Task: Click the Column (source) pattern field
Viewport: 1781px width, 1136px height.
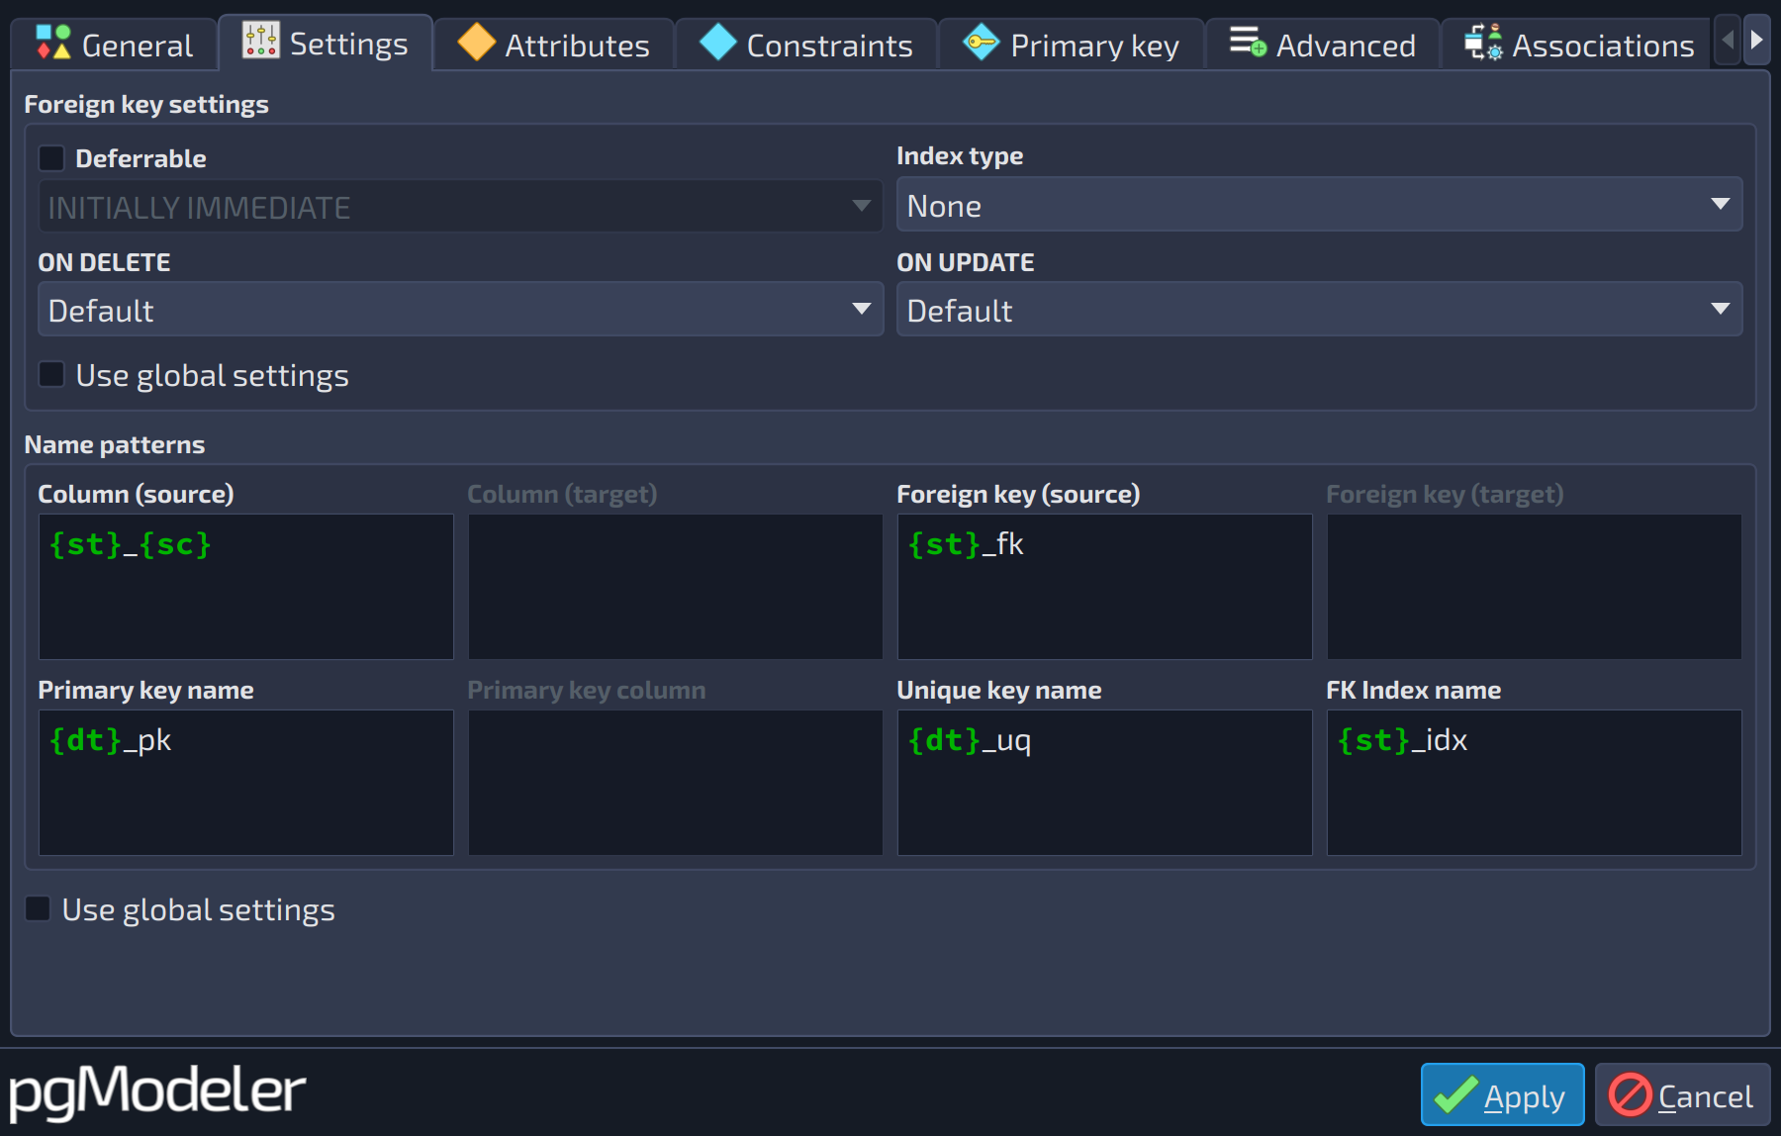Action: (x=246, y=586)
